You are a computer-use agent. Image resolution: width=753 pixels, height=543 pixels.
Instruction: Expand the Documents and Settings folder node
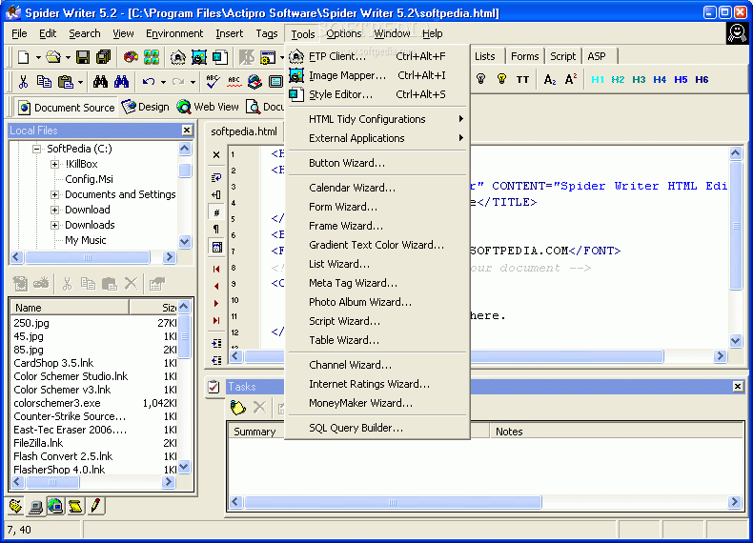[x=54, y=195]
